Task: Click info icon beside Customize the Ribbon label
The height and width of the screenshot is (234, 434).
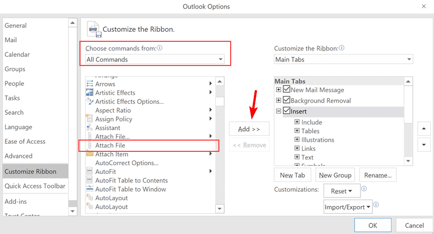Action: click(342, 48)
